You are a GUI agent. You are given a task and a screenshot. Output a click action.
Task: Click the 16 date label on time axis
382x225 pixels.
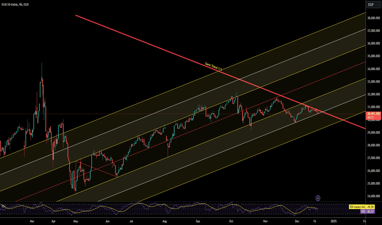[314, 221]
